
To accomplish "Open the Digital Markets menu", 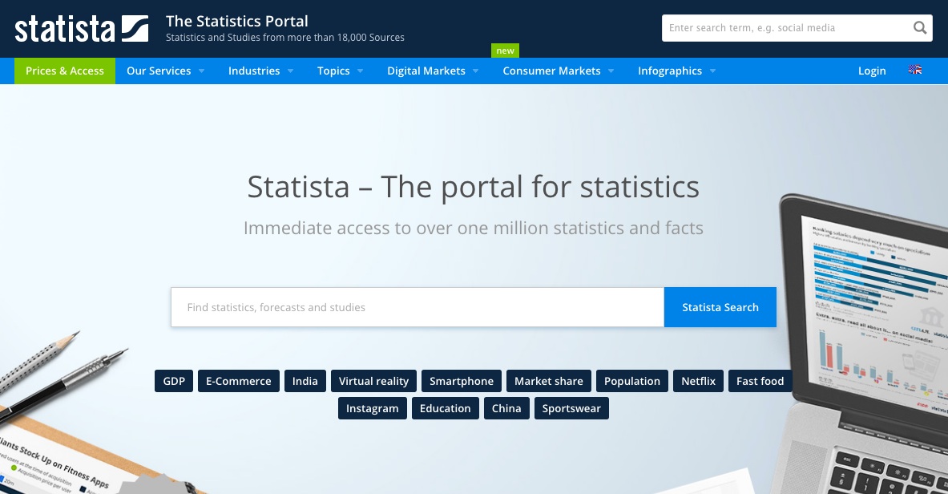I will pos(426,71).
